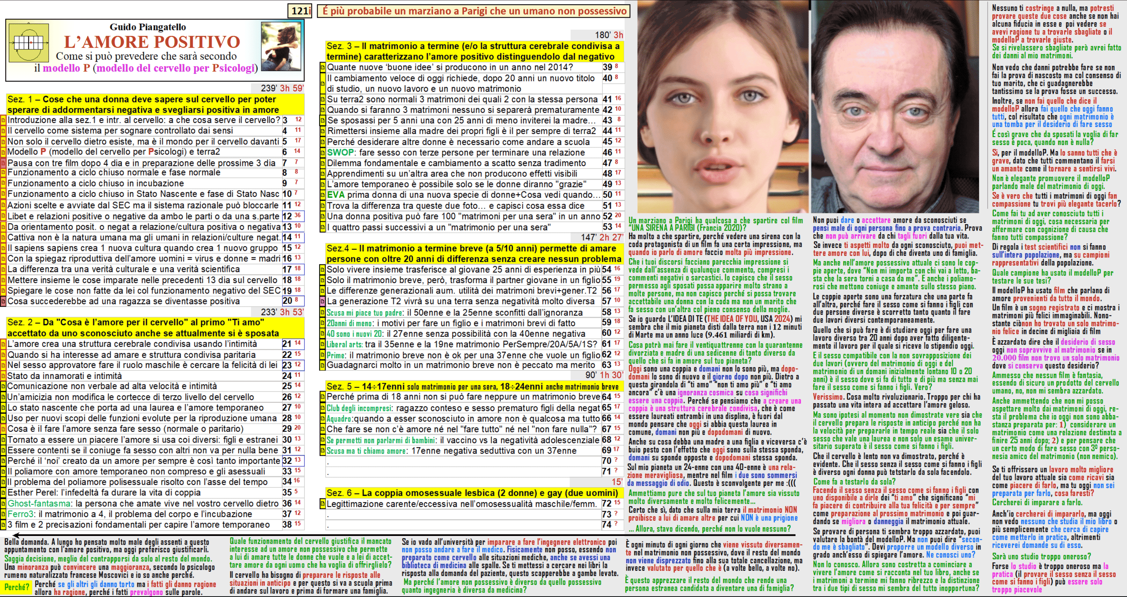The width and height of the screenshot is (1127, 597).
Task: Click icon beside 'Cattiva non è la natura umana'
Action: coord(4,237)
